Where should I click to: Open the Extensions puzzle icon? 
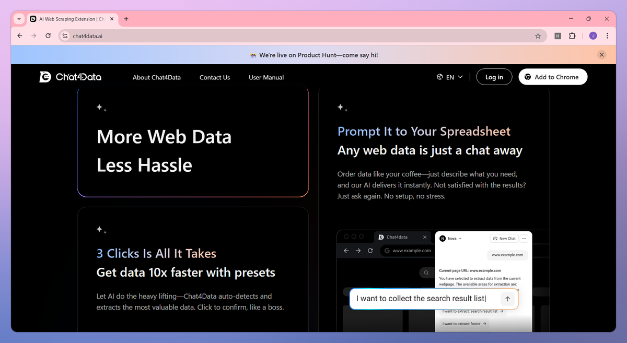pyautogui.click(x=572, y=36)
